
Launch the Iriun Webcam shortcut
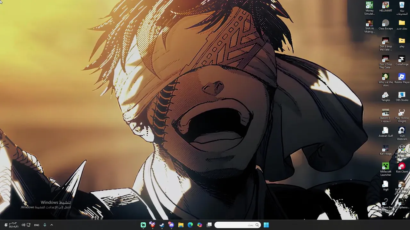402,134
